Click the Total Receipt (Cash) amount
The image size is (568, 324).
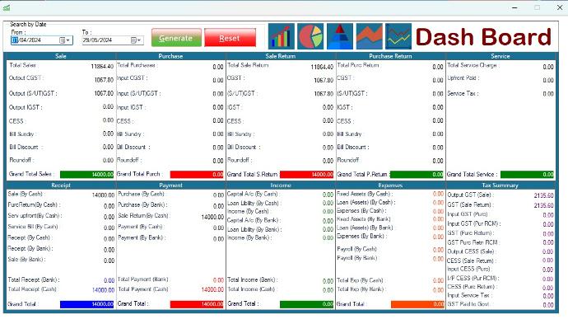tap(103, 289)
